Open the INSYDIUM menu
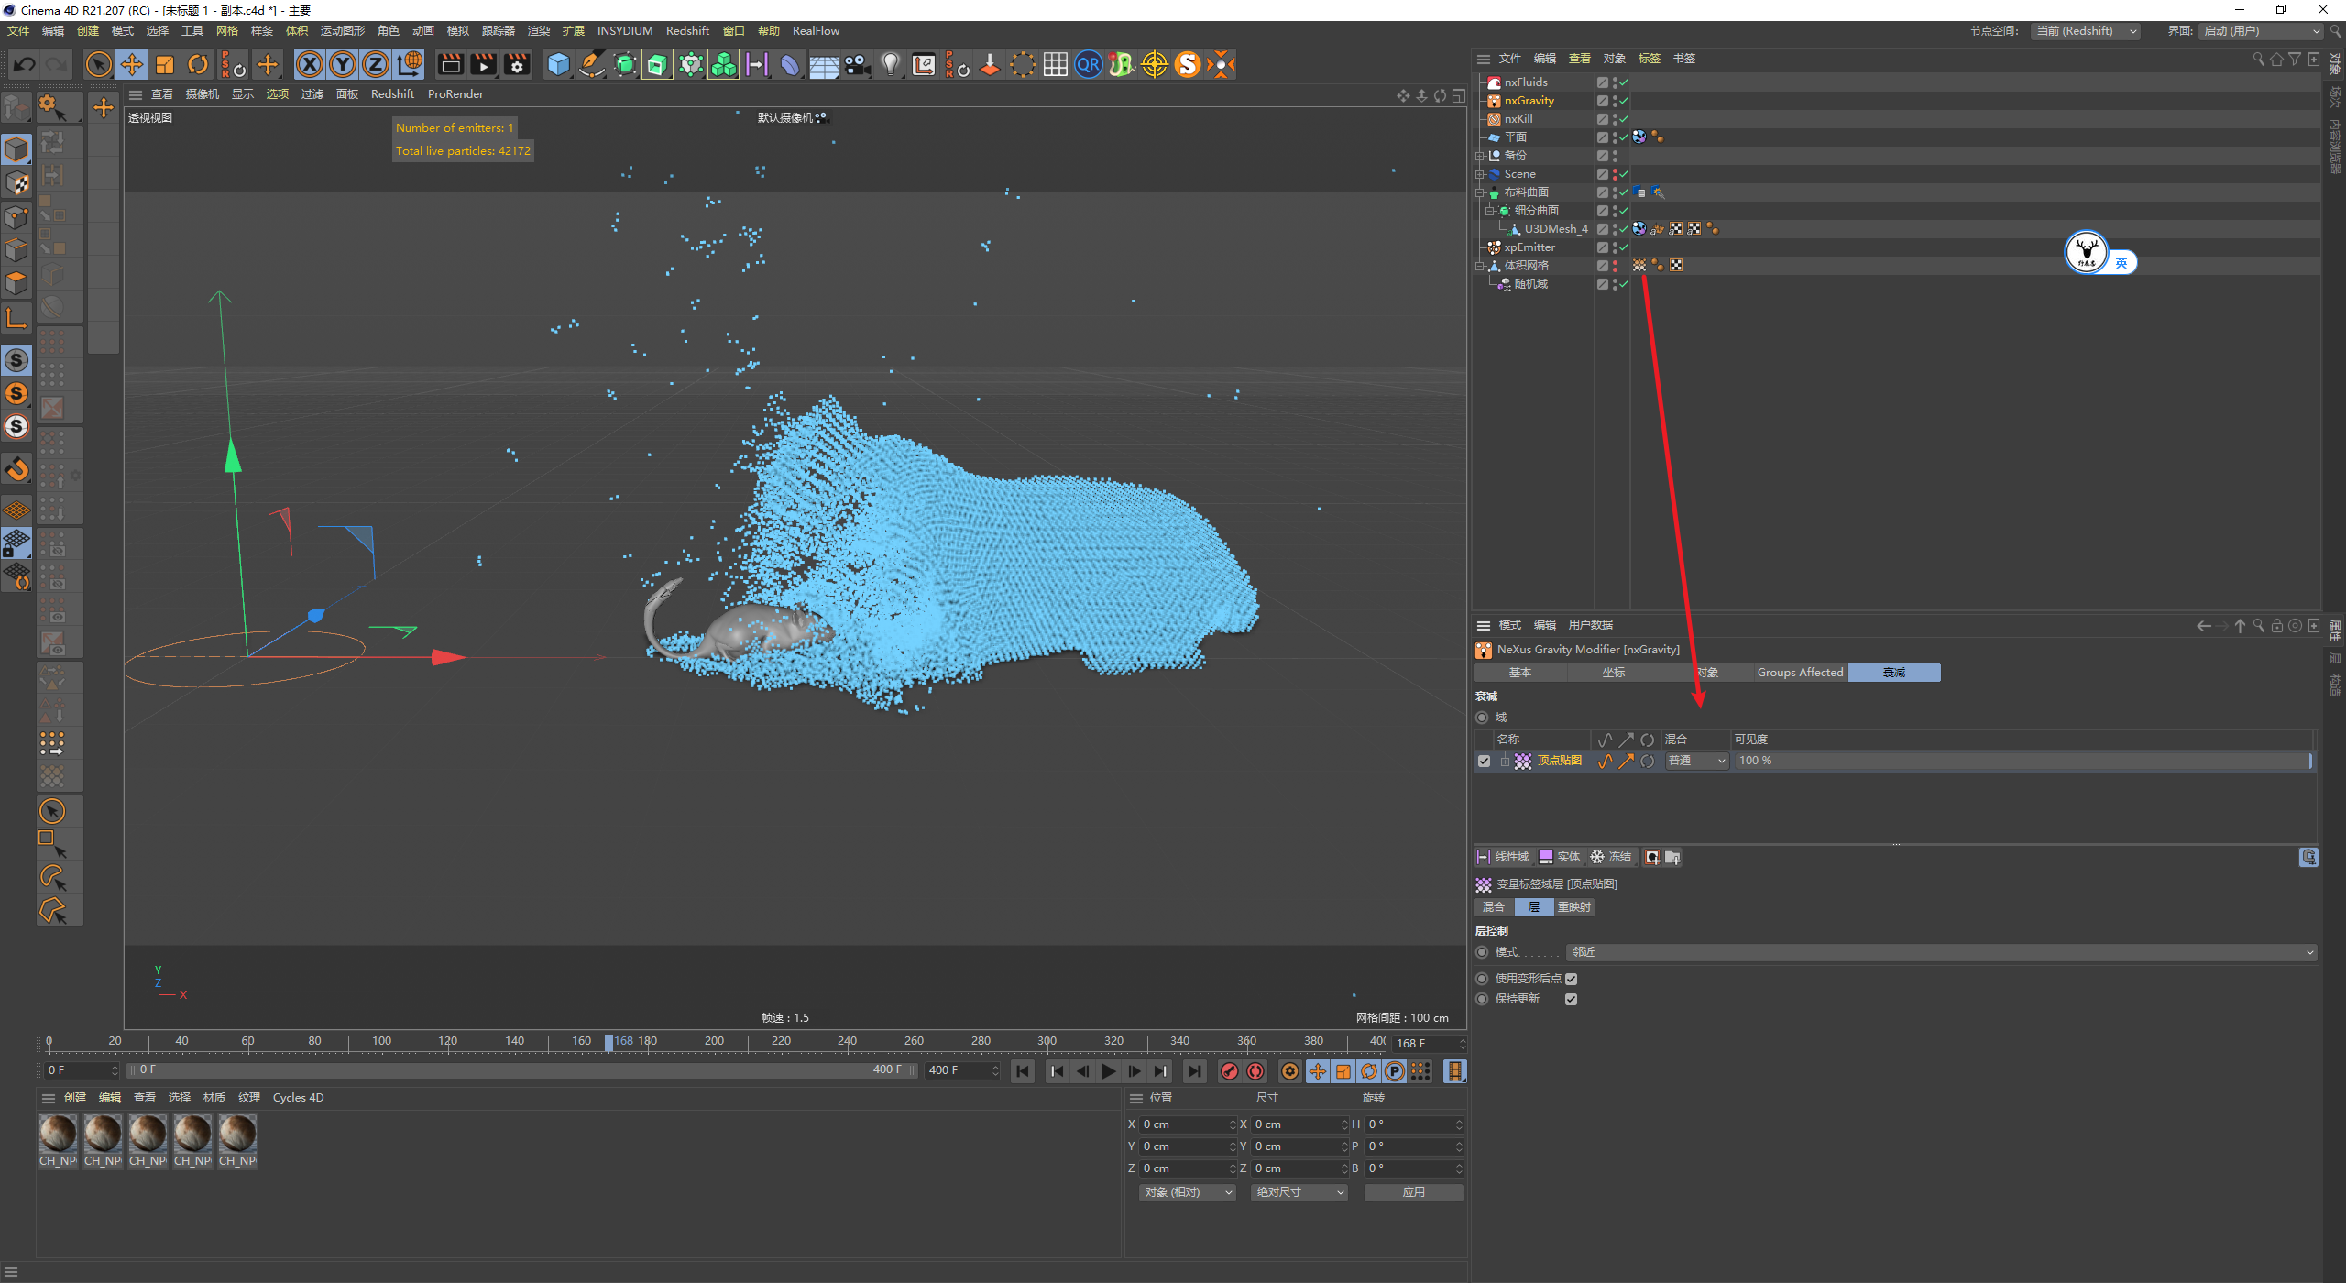Viewport: 2346px width, 1283px height. pyautogui.click(x=624, y=31)
